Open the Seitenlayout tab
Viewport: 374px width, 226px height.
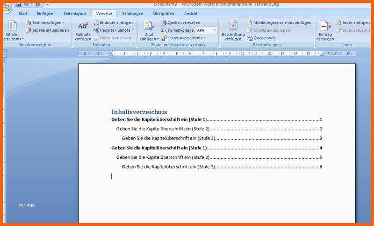75,14
